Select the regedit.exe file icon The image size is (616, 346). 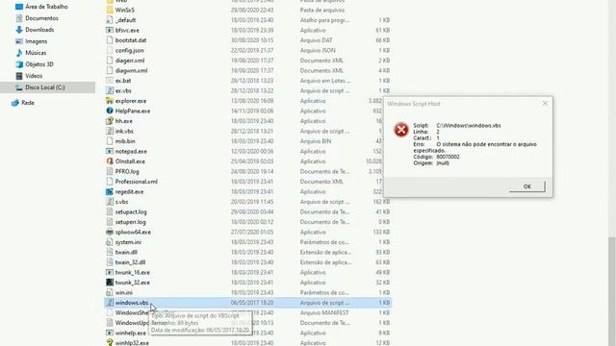point(110,192)
